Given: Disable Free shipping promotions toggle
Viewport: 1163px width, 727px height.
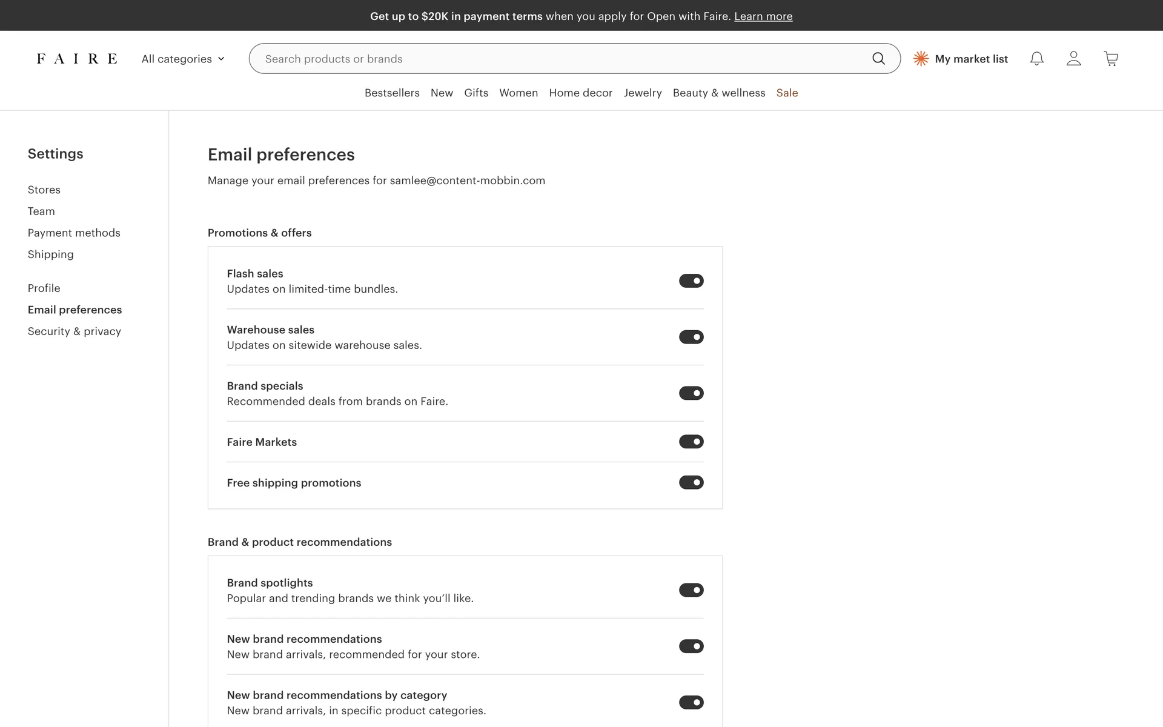Looking at the screenshot, I should pos(691,483).
